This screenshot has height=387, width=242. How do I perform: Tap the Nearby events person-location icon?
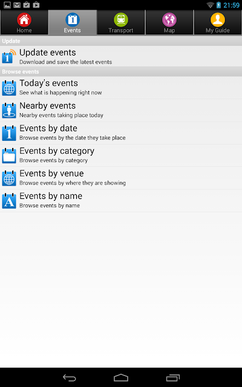9,110
